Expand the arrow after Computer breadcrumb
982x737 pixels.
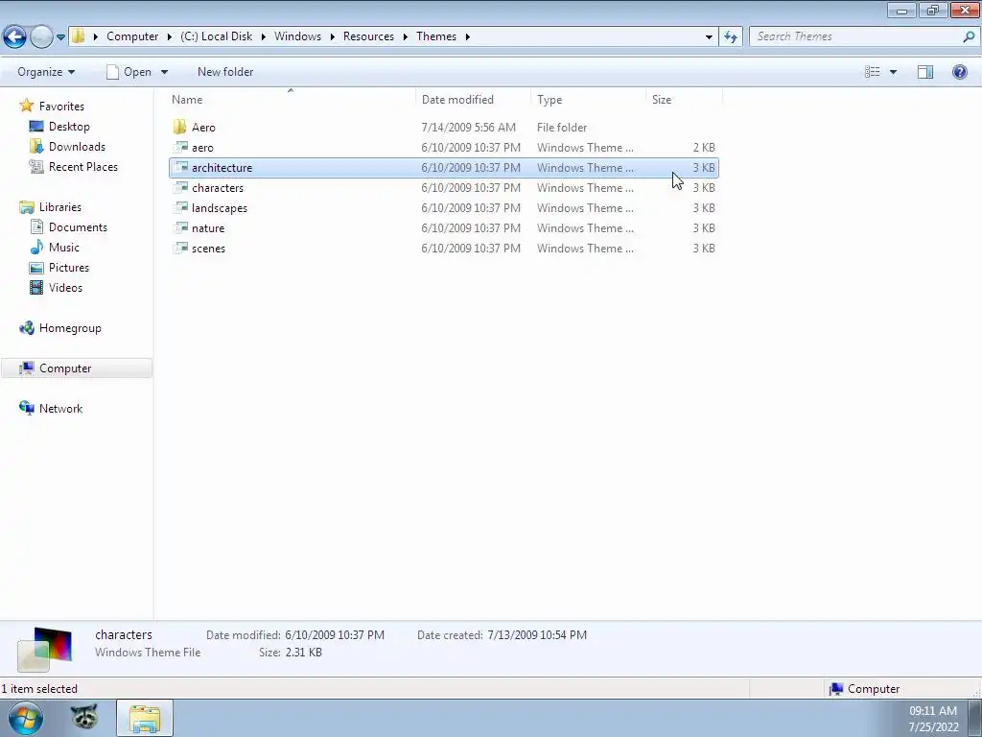(x=169, y=37)
